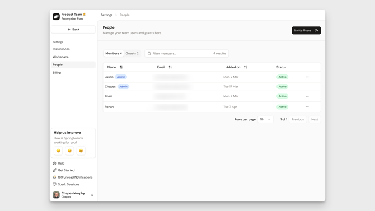375x211 pixels.
Task: Click the Chapes Murphy avatar
Action: click(x=56, y=195)
